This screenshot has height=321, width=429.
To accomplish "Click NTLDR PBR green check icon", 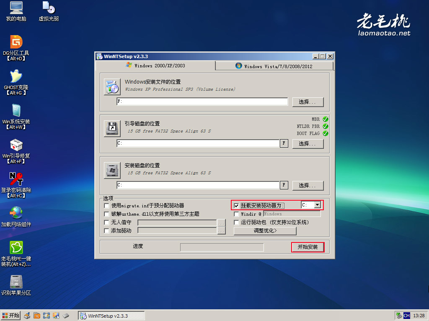I will tap(325, 126).
